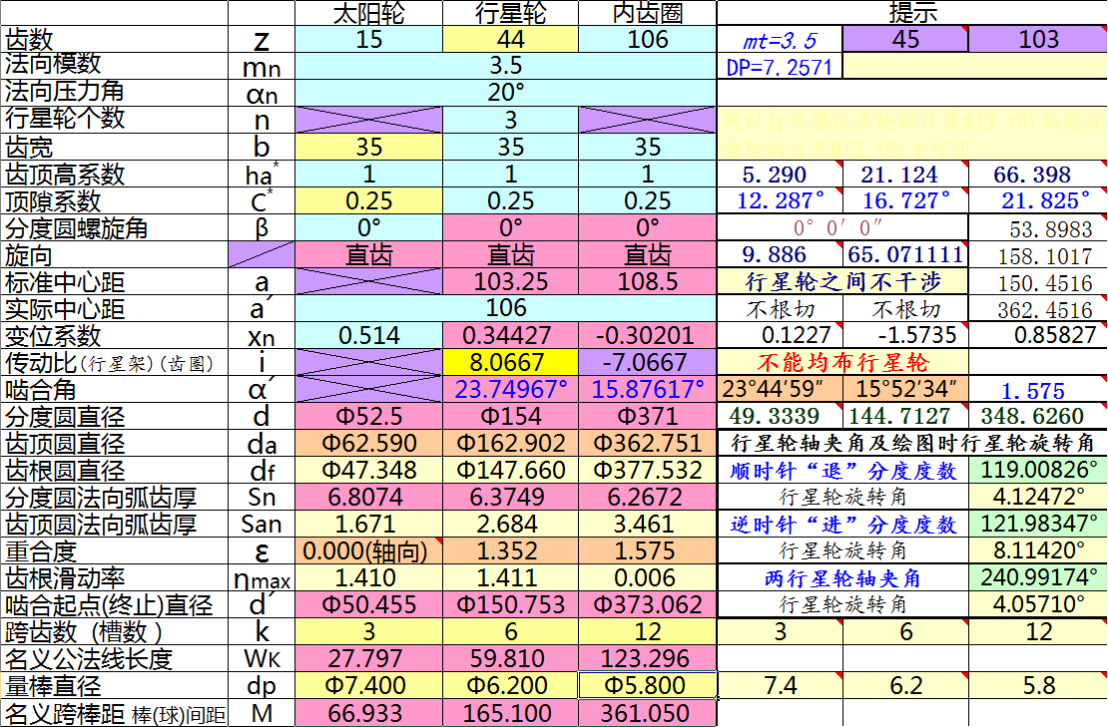Click the contact ratio cell 0.000(轴向)
The image size is (1108, 727).
point(369,550)
